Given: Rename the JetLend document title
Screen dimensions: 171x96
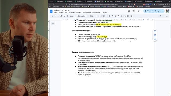Looking at the screenshot, I should tap(57, 10).
